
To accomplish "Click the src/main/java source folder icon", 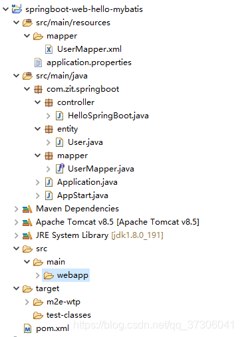I will point(27,76).
